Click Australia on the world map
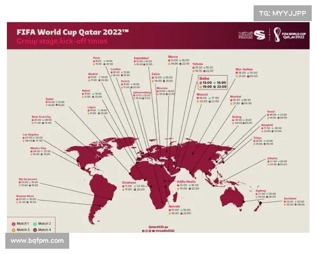 pos(232,198)
